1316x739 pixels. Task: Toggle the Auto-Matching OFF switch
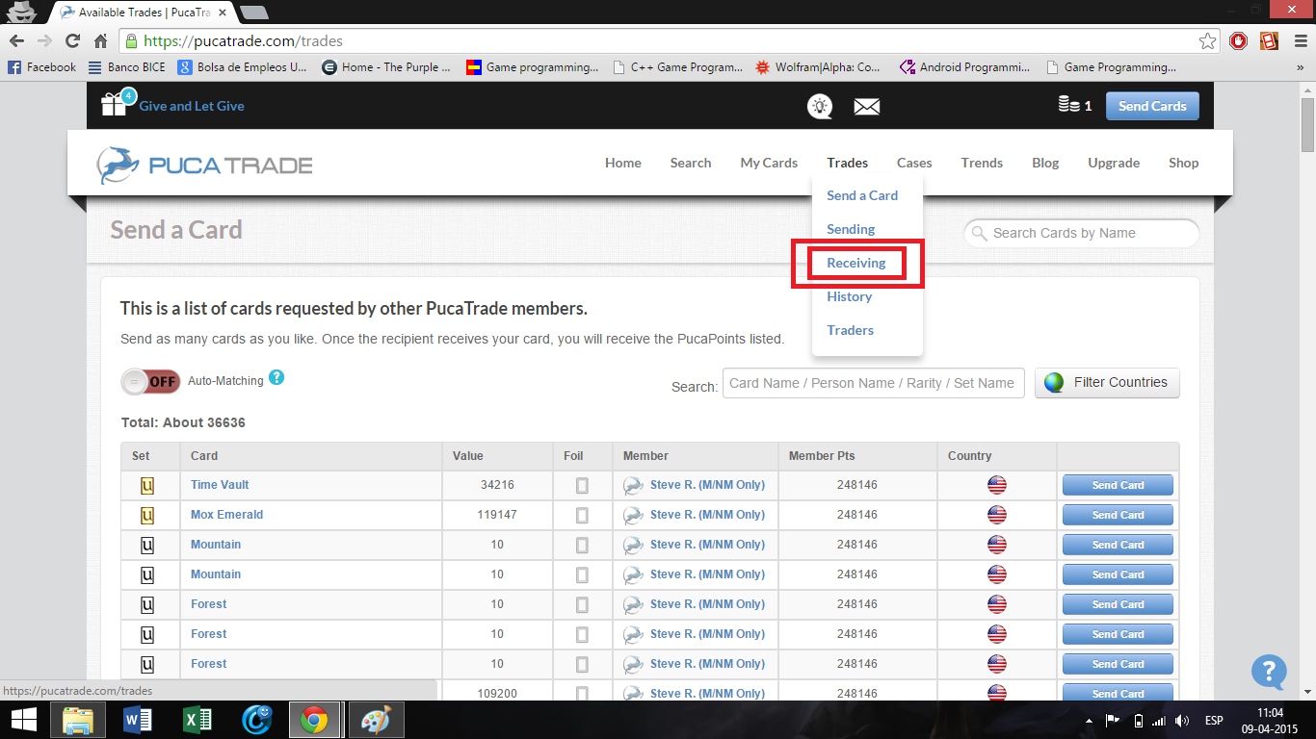(x=151, y=381)
